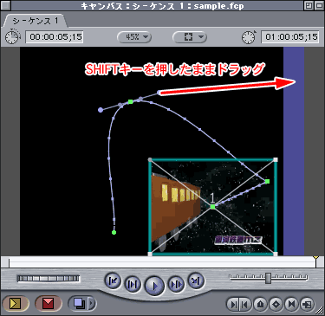Click the Go to Next Edit button
This screenshot has width=325, height=316.
point(196,281)
